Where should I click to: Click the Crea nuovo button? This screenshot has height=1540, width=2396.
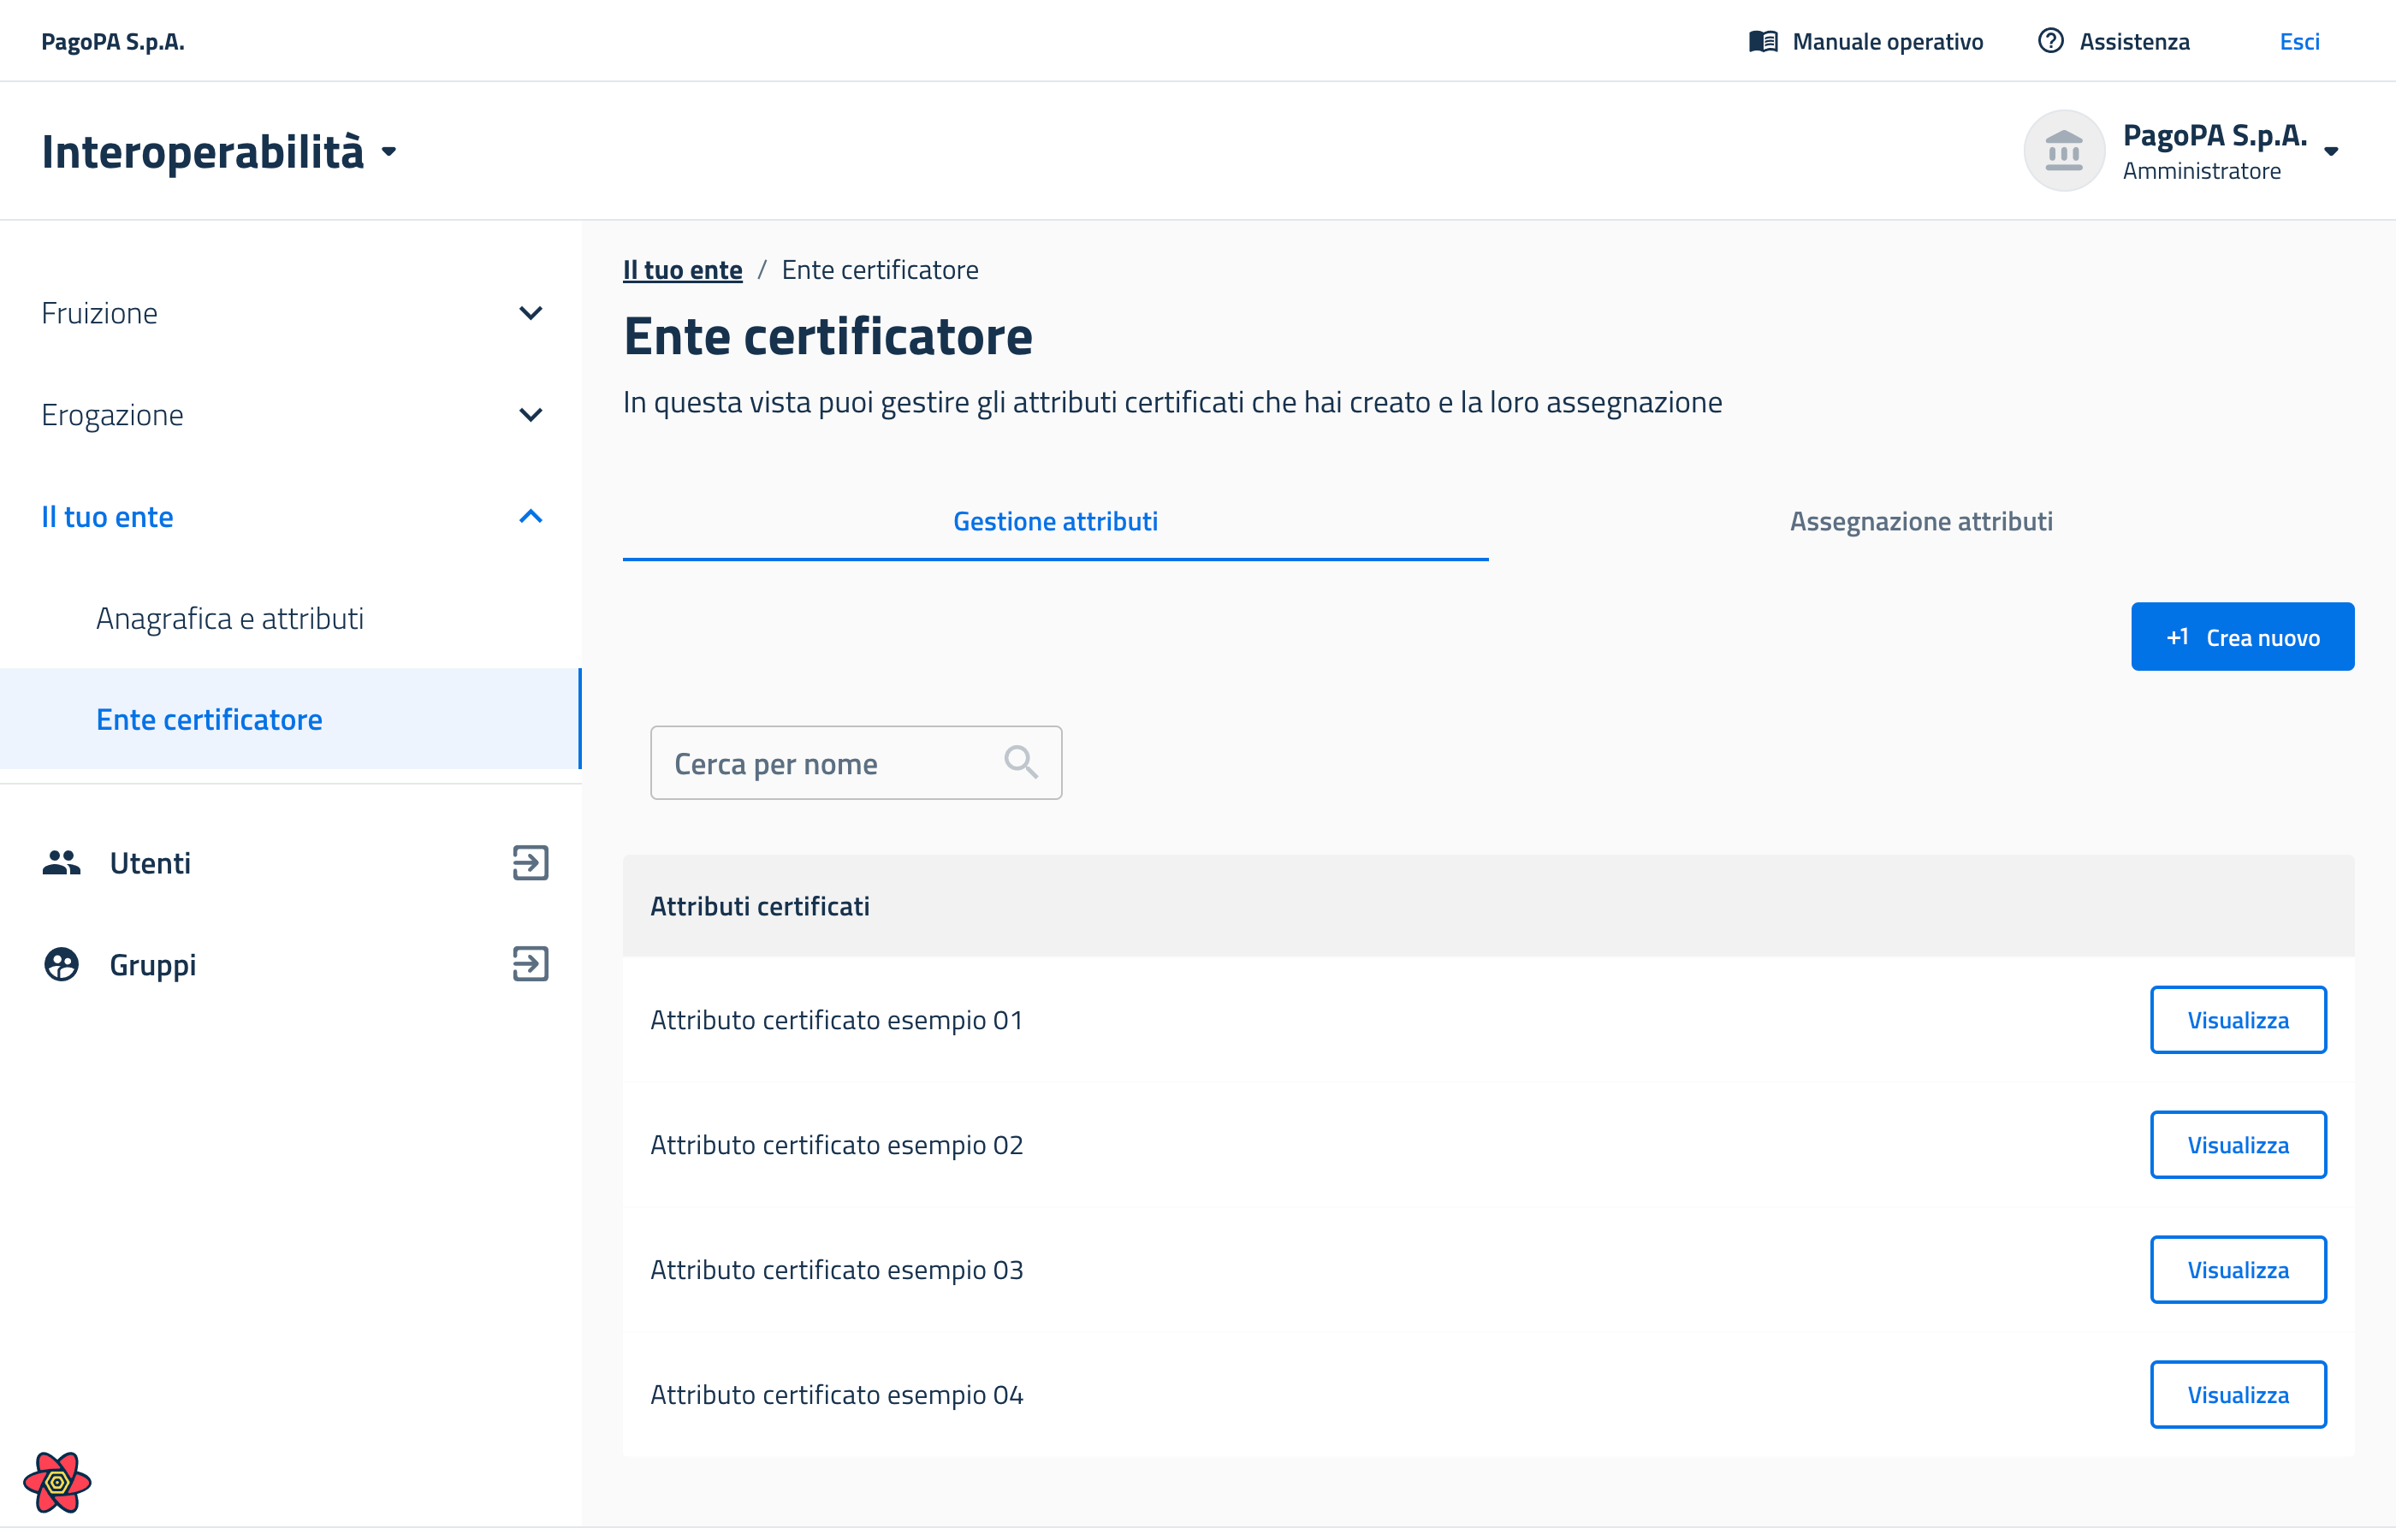click(x=2241, y=637)
